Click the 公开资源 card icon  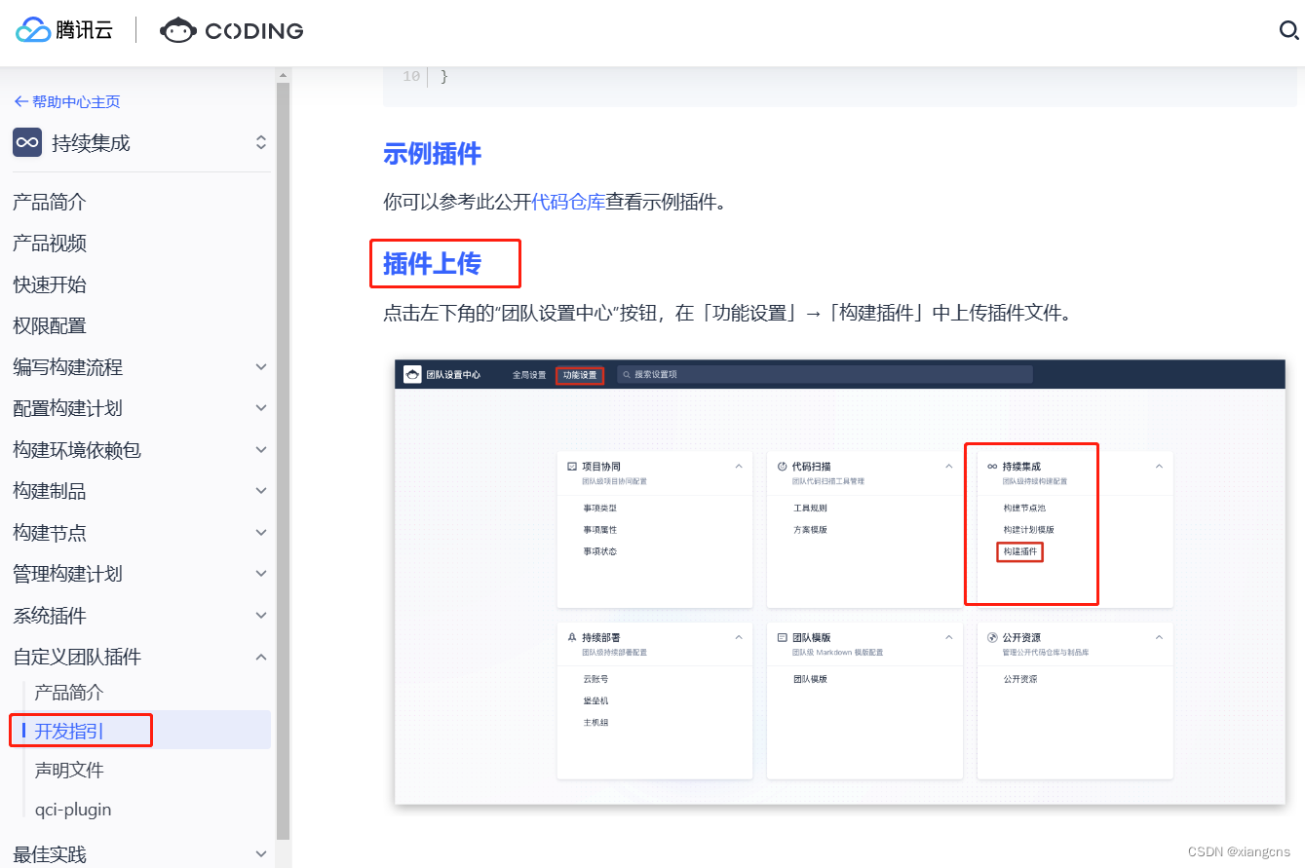992,637
